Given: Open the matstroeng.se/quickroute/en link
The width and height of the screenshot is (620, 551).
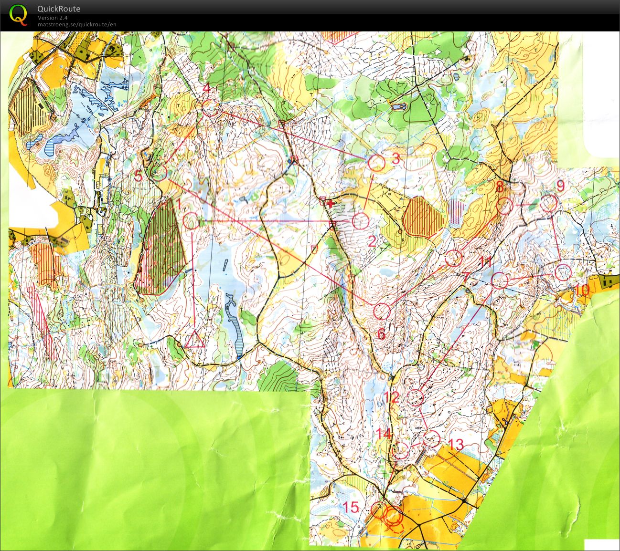Looking at the screenshot, I should 77,25.
